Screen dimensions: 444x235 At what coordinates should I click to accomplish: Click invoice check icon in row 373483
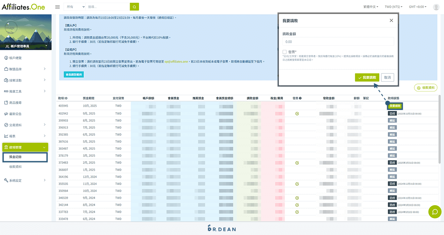coord(297,163)
